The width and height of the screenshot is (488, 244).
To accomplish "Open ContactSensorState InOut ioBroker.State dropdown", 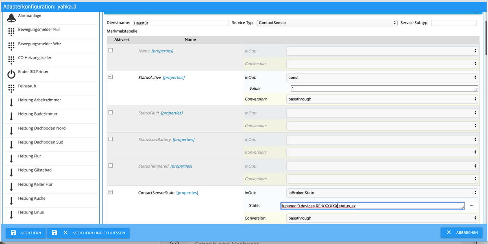I will coord(382,193).
